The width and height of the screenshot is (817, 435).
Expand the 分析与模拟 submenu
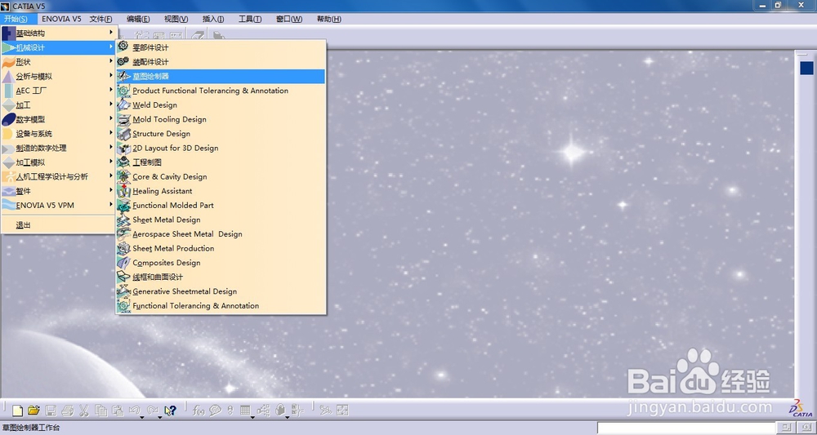[x=57, y=76]
